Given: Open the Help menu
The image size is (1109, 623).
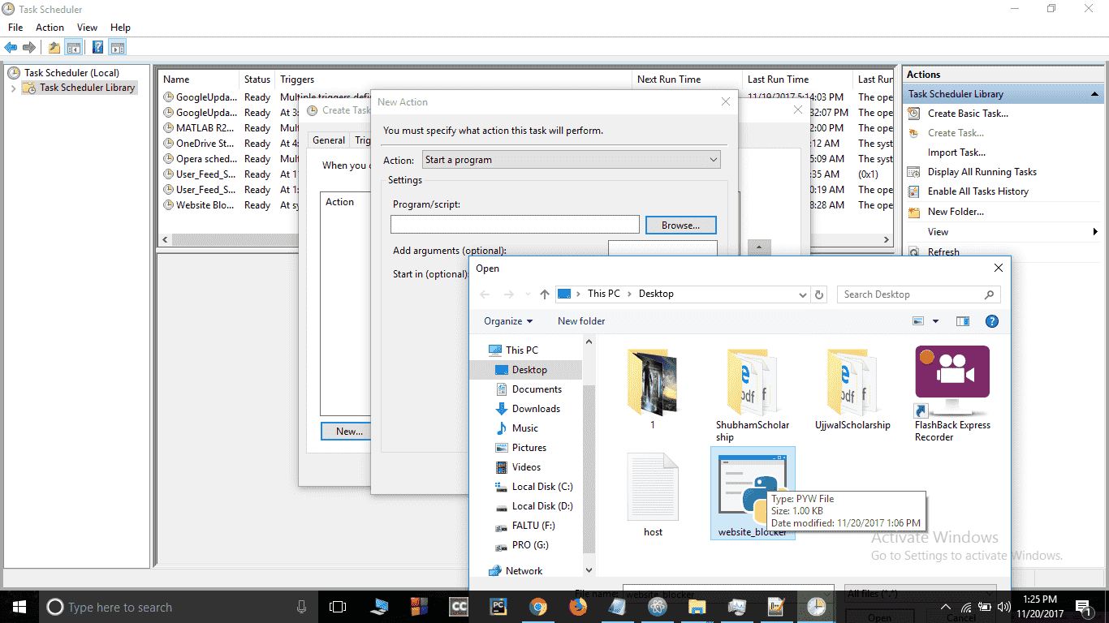Looking at the screenshot, I should click(120, 28).
